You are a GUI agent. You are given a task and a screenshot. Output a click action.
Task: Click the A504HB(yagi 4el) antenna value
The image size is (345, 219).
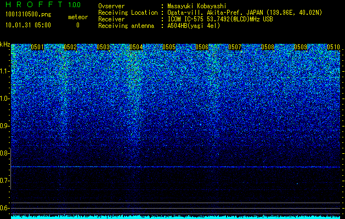pyautogui.click(x=194, y=26)
